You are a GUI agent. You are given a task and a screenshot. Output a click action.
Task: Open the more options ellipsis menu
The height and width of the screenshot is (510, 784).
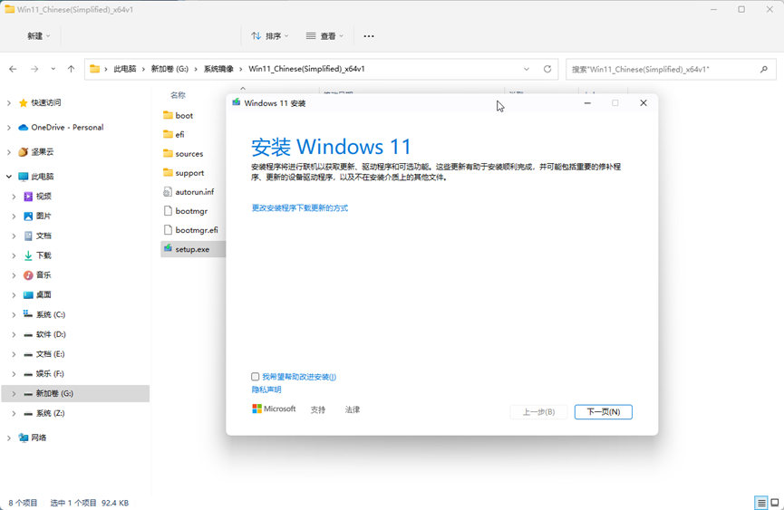369,36
